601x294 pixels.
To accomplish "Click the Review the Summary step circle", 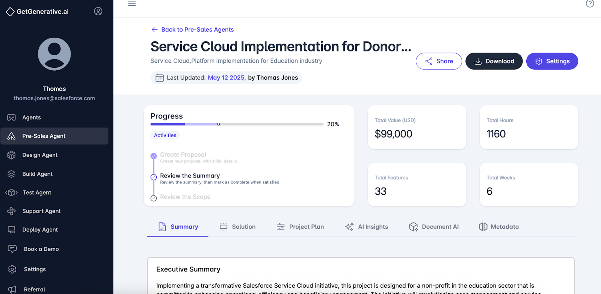I will (154, 177).
